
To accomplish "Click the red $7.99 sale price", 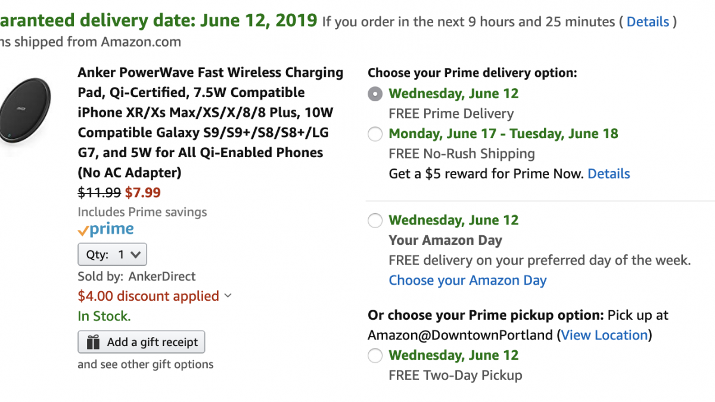I will (x=142, y=192).
